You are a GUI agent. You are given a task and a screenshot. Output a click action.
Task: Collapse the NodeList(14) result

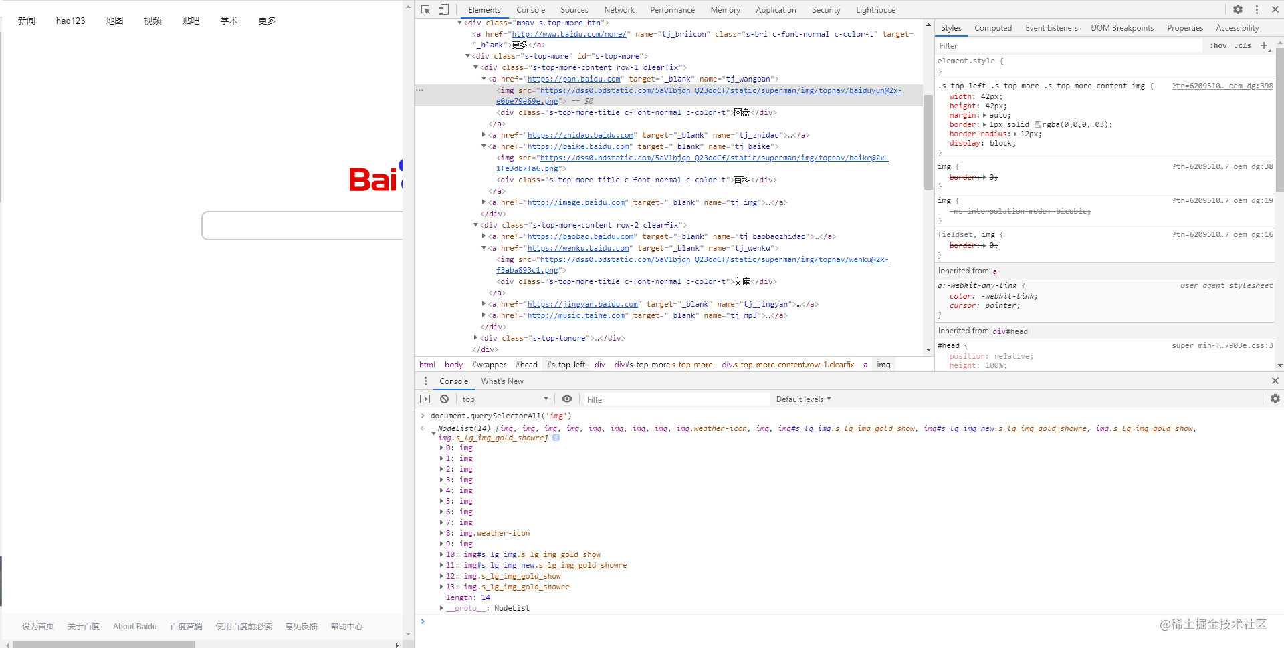coord(433,432)
